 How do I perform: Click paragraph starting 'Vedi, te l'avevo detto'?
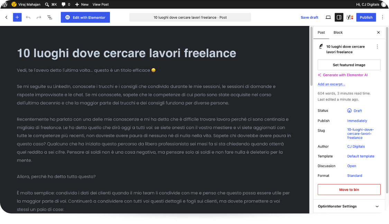tap(86, 70)
